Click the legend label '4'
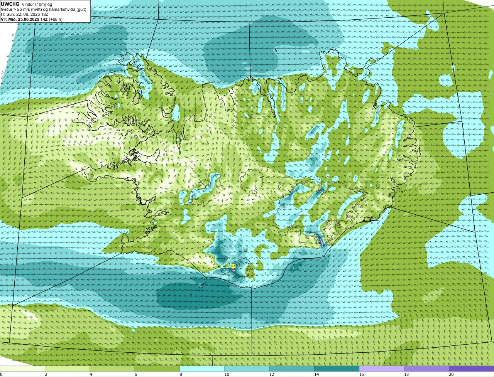This screenshot has width=494, height=377. click(x=91, y=374)
